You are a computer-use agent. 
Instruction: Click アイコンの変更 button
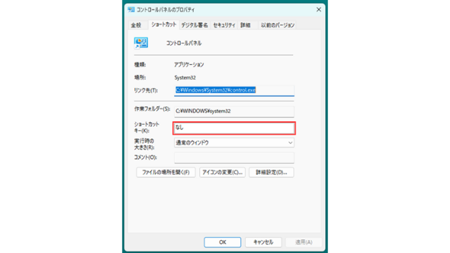[223, 172]
